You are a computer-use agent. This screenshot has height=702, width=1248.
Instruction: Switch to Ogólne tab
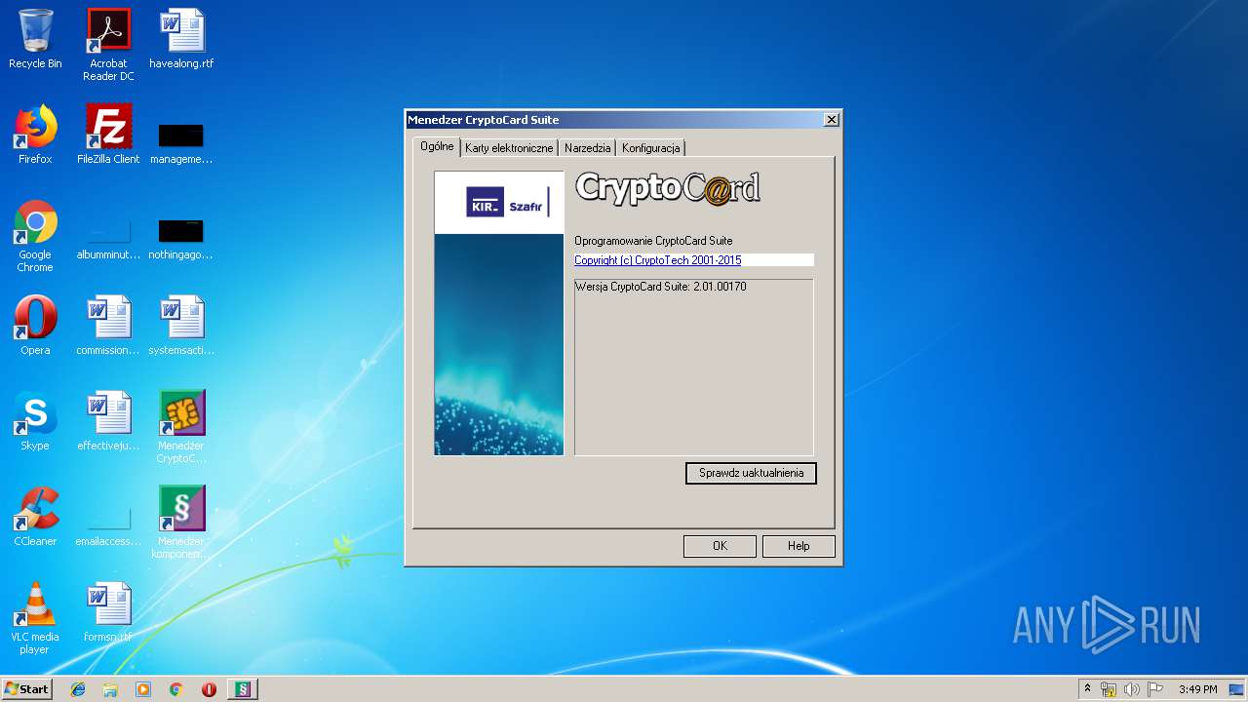point(437,146)
